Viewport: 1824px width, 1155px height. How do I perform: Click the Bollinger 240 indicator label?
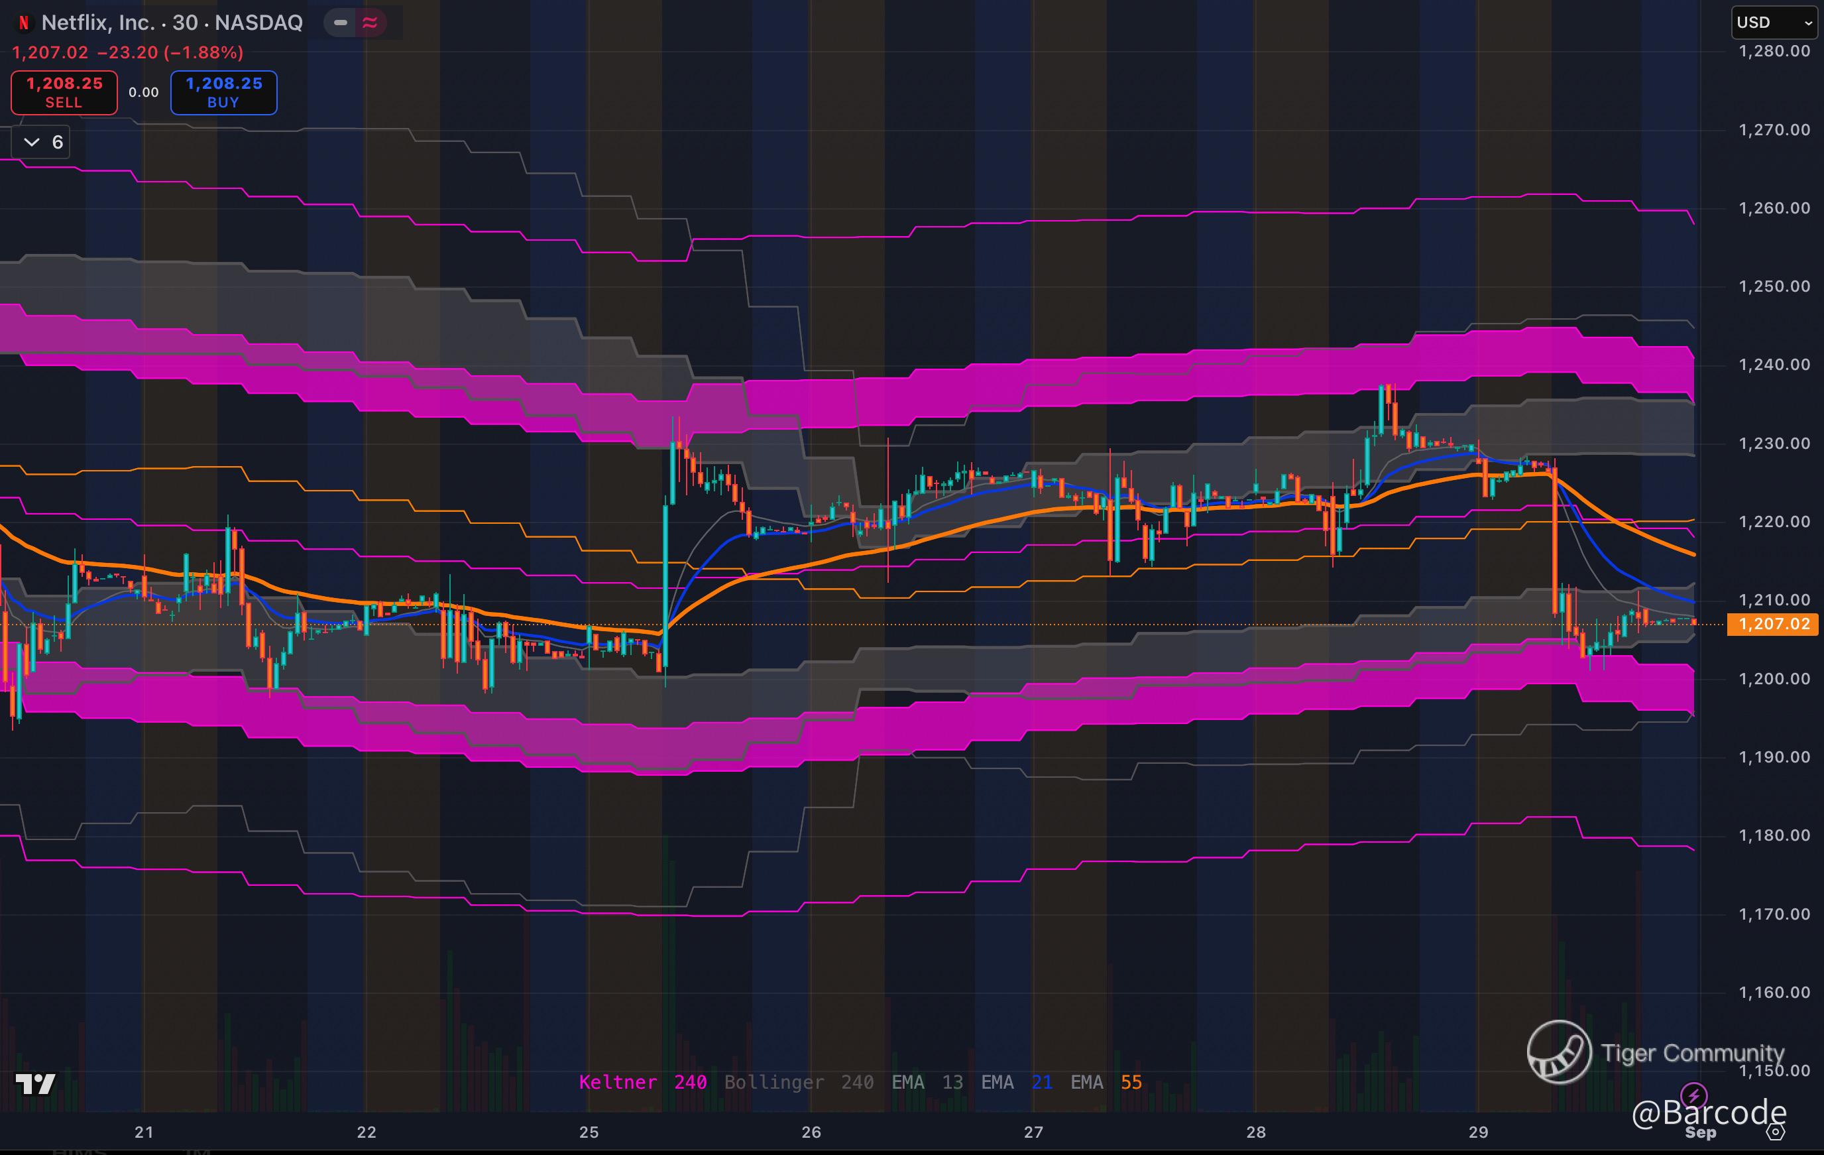tap(799, 1082)
